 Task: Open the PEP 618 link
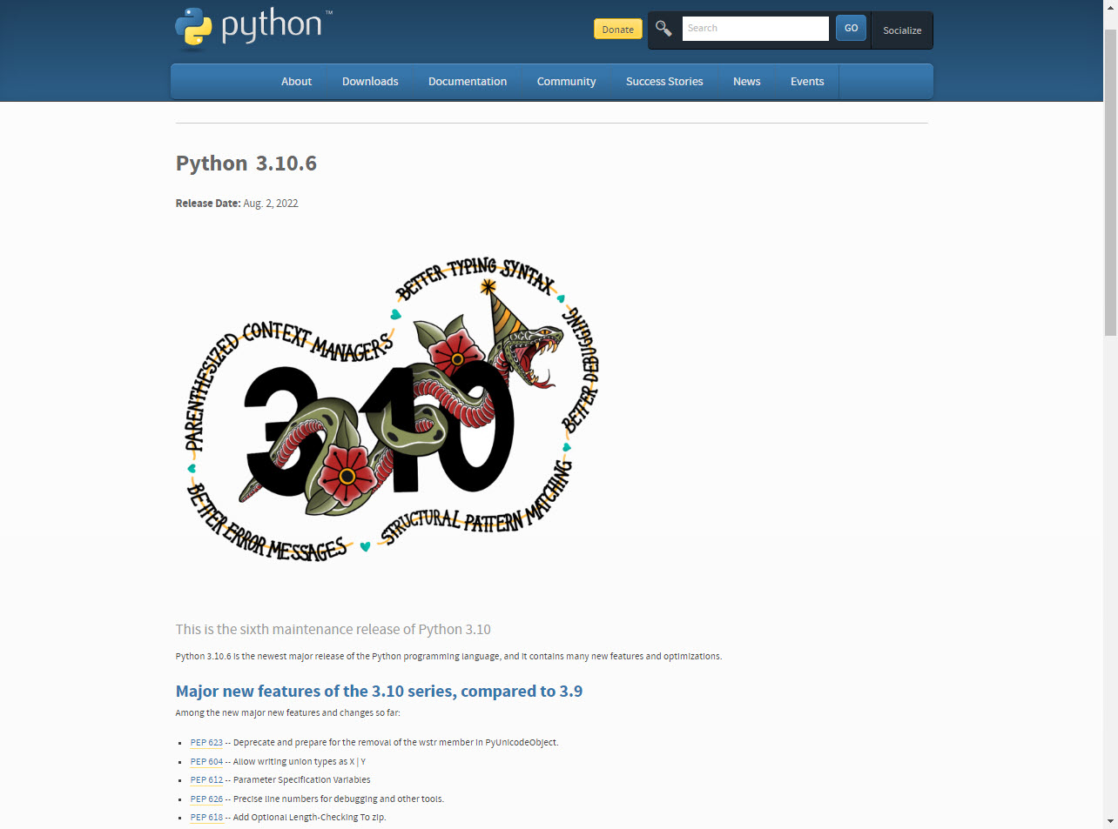pos(206,818)
